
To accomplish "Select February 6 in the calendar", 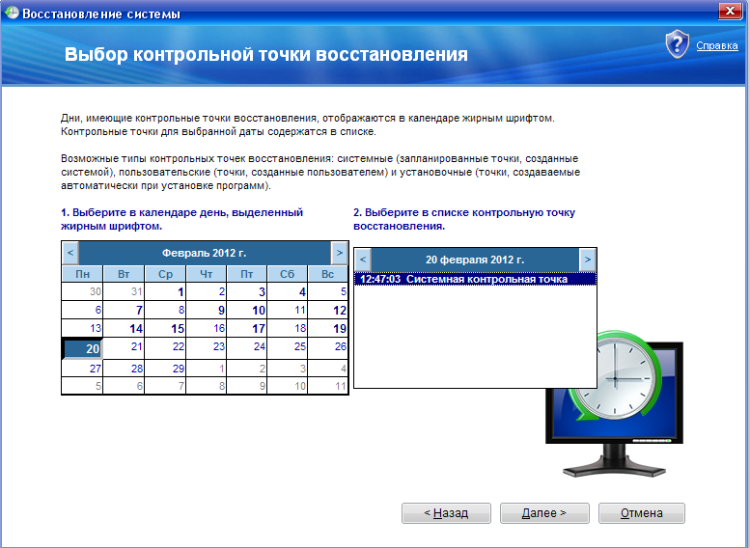I will click(82, 310).
